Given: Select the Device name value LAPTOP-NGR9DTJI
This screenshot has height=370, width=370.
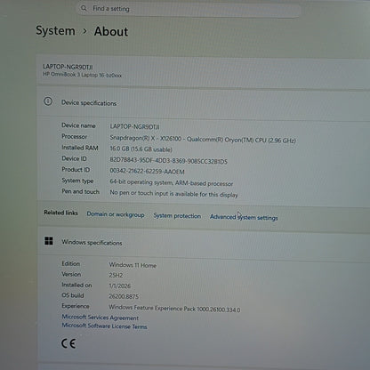Looking at the screenshot, I should click(134, 126).
